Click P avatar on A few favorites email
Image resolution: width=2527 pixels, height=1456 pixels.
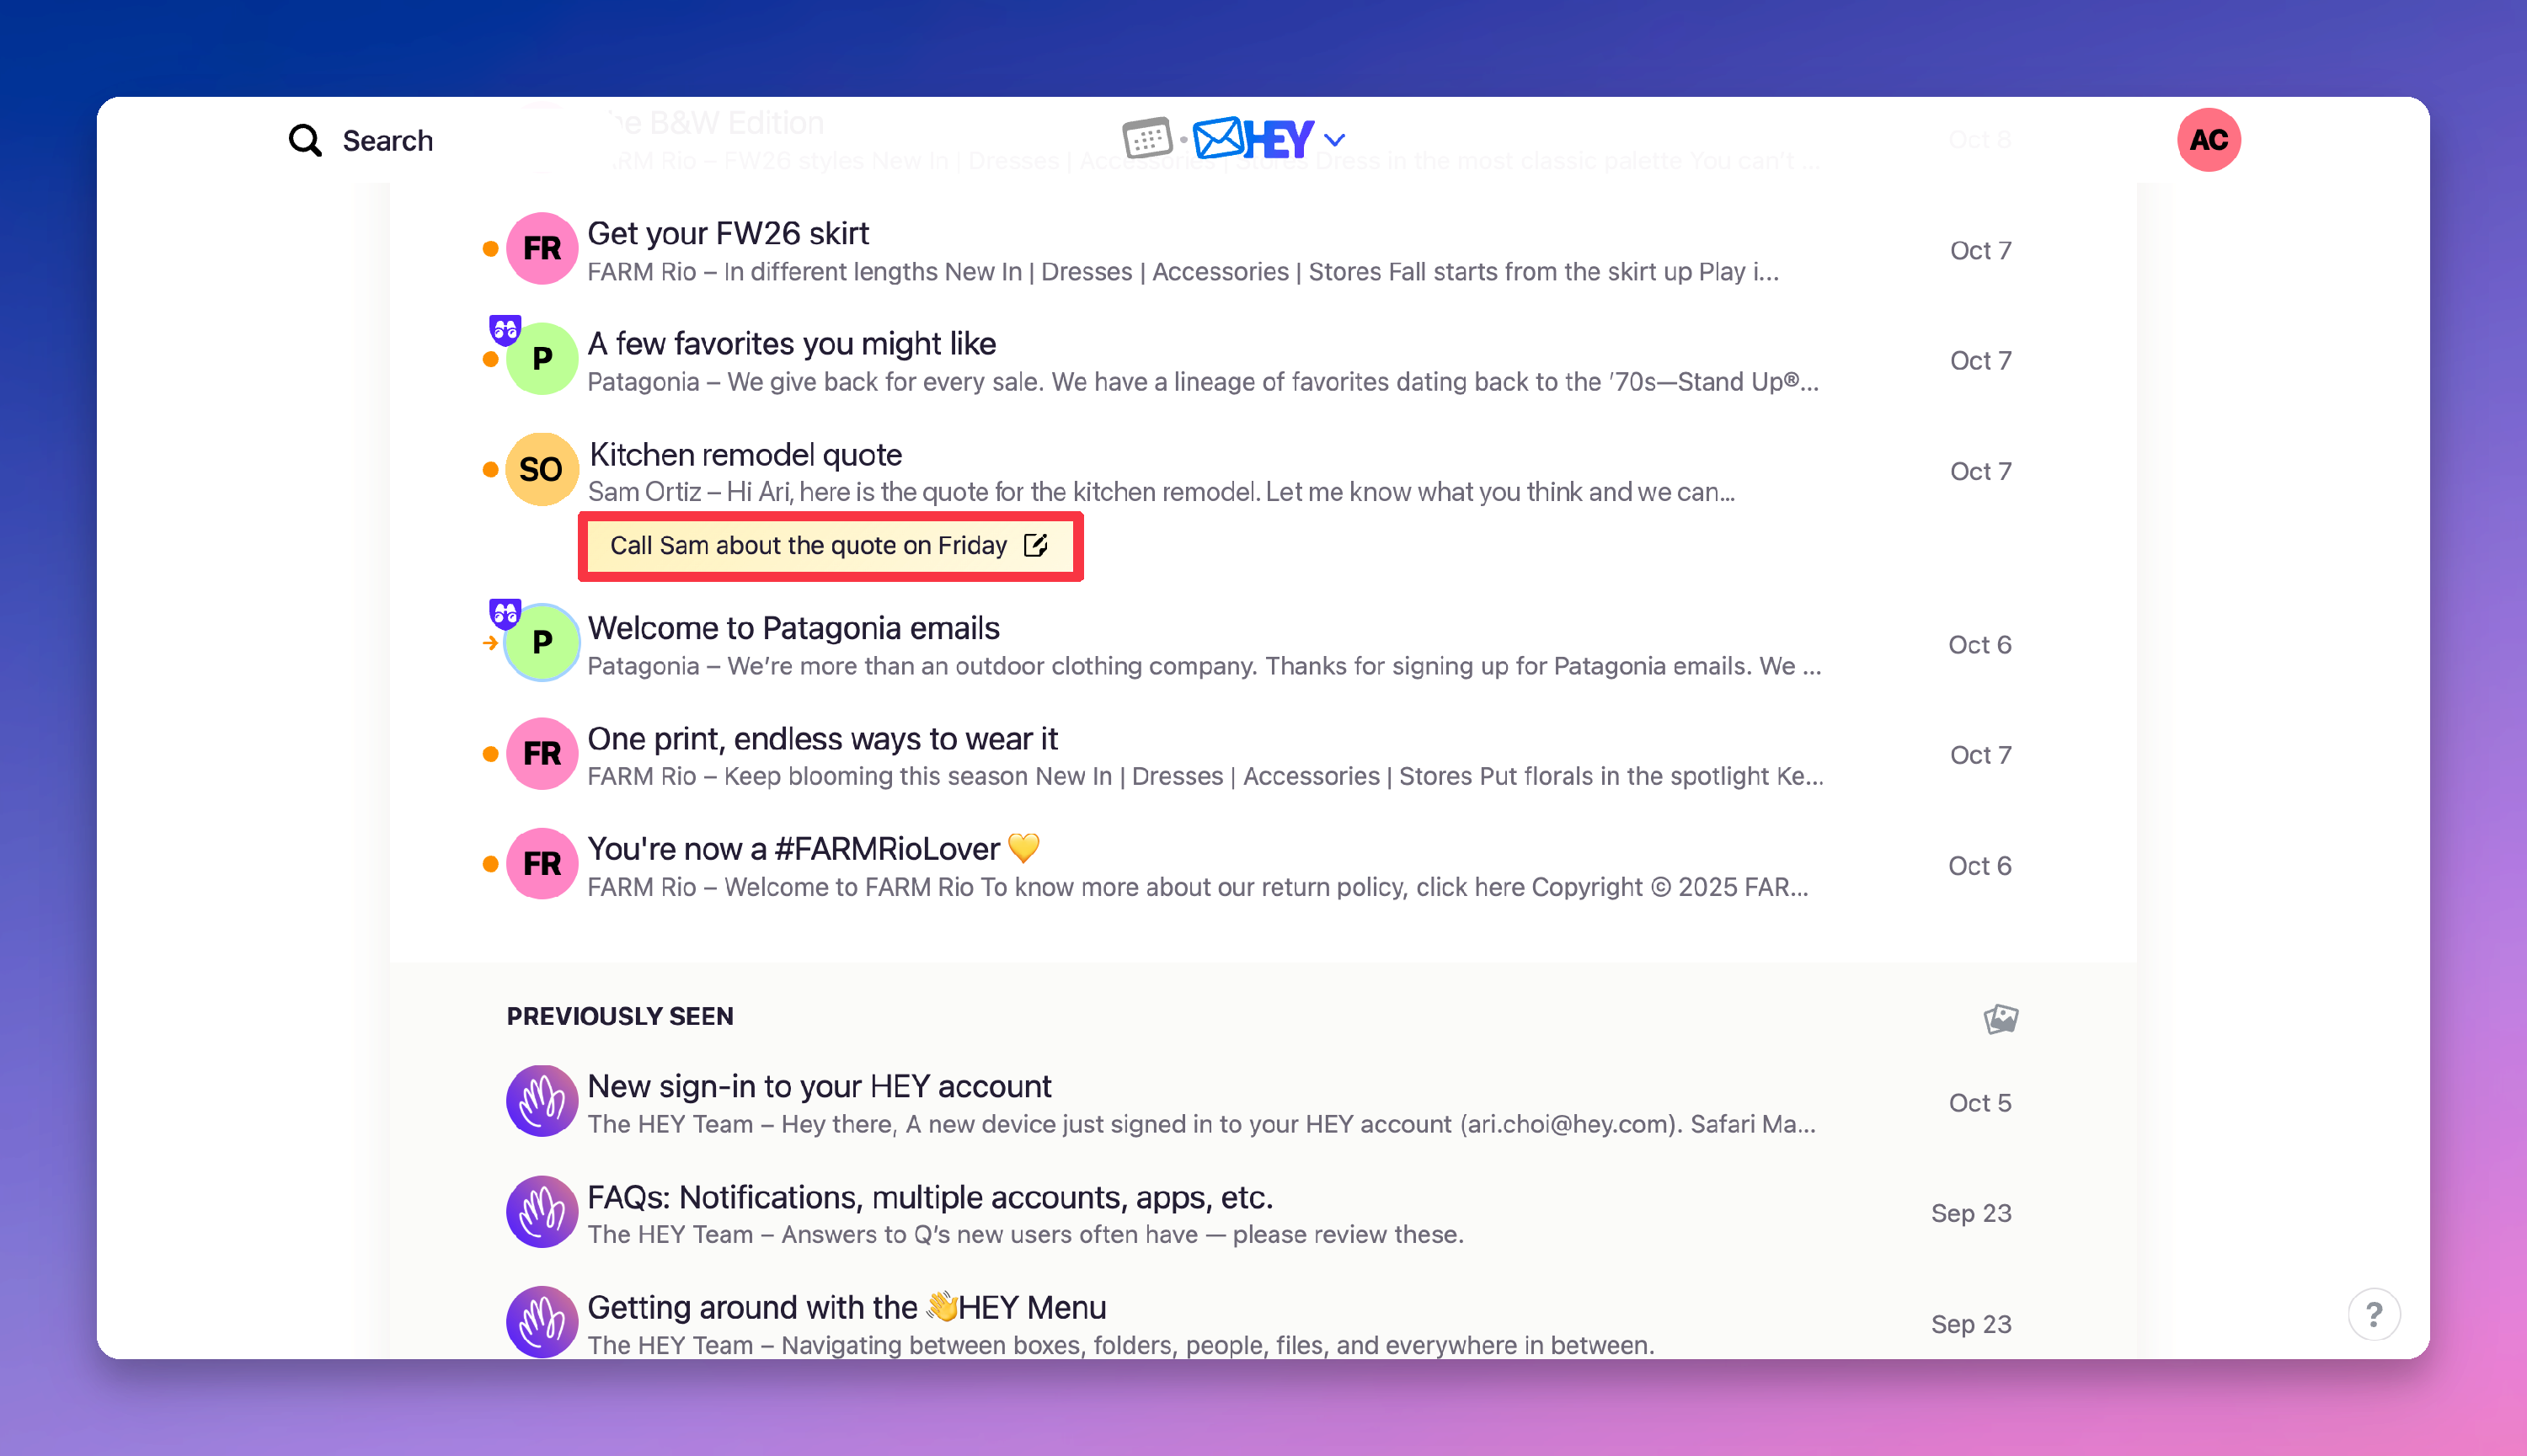coord(542,358)
